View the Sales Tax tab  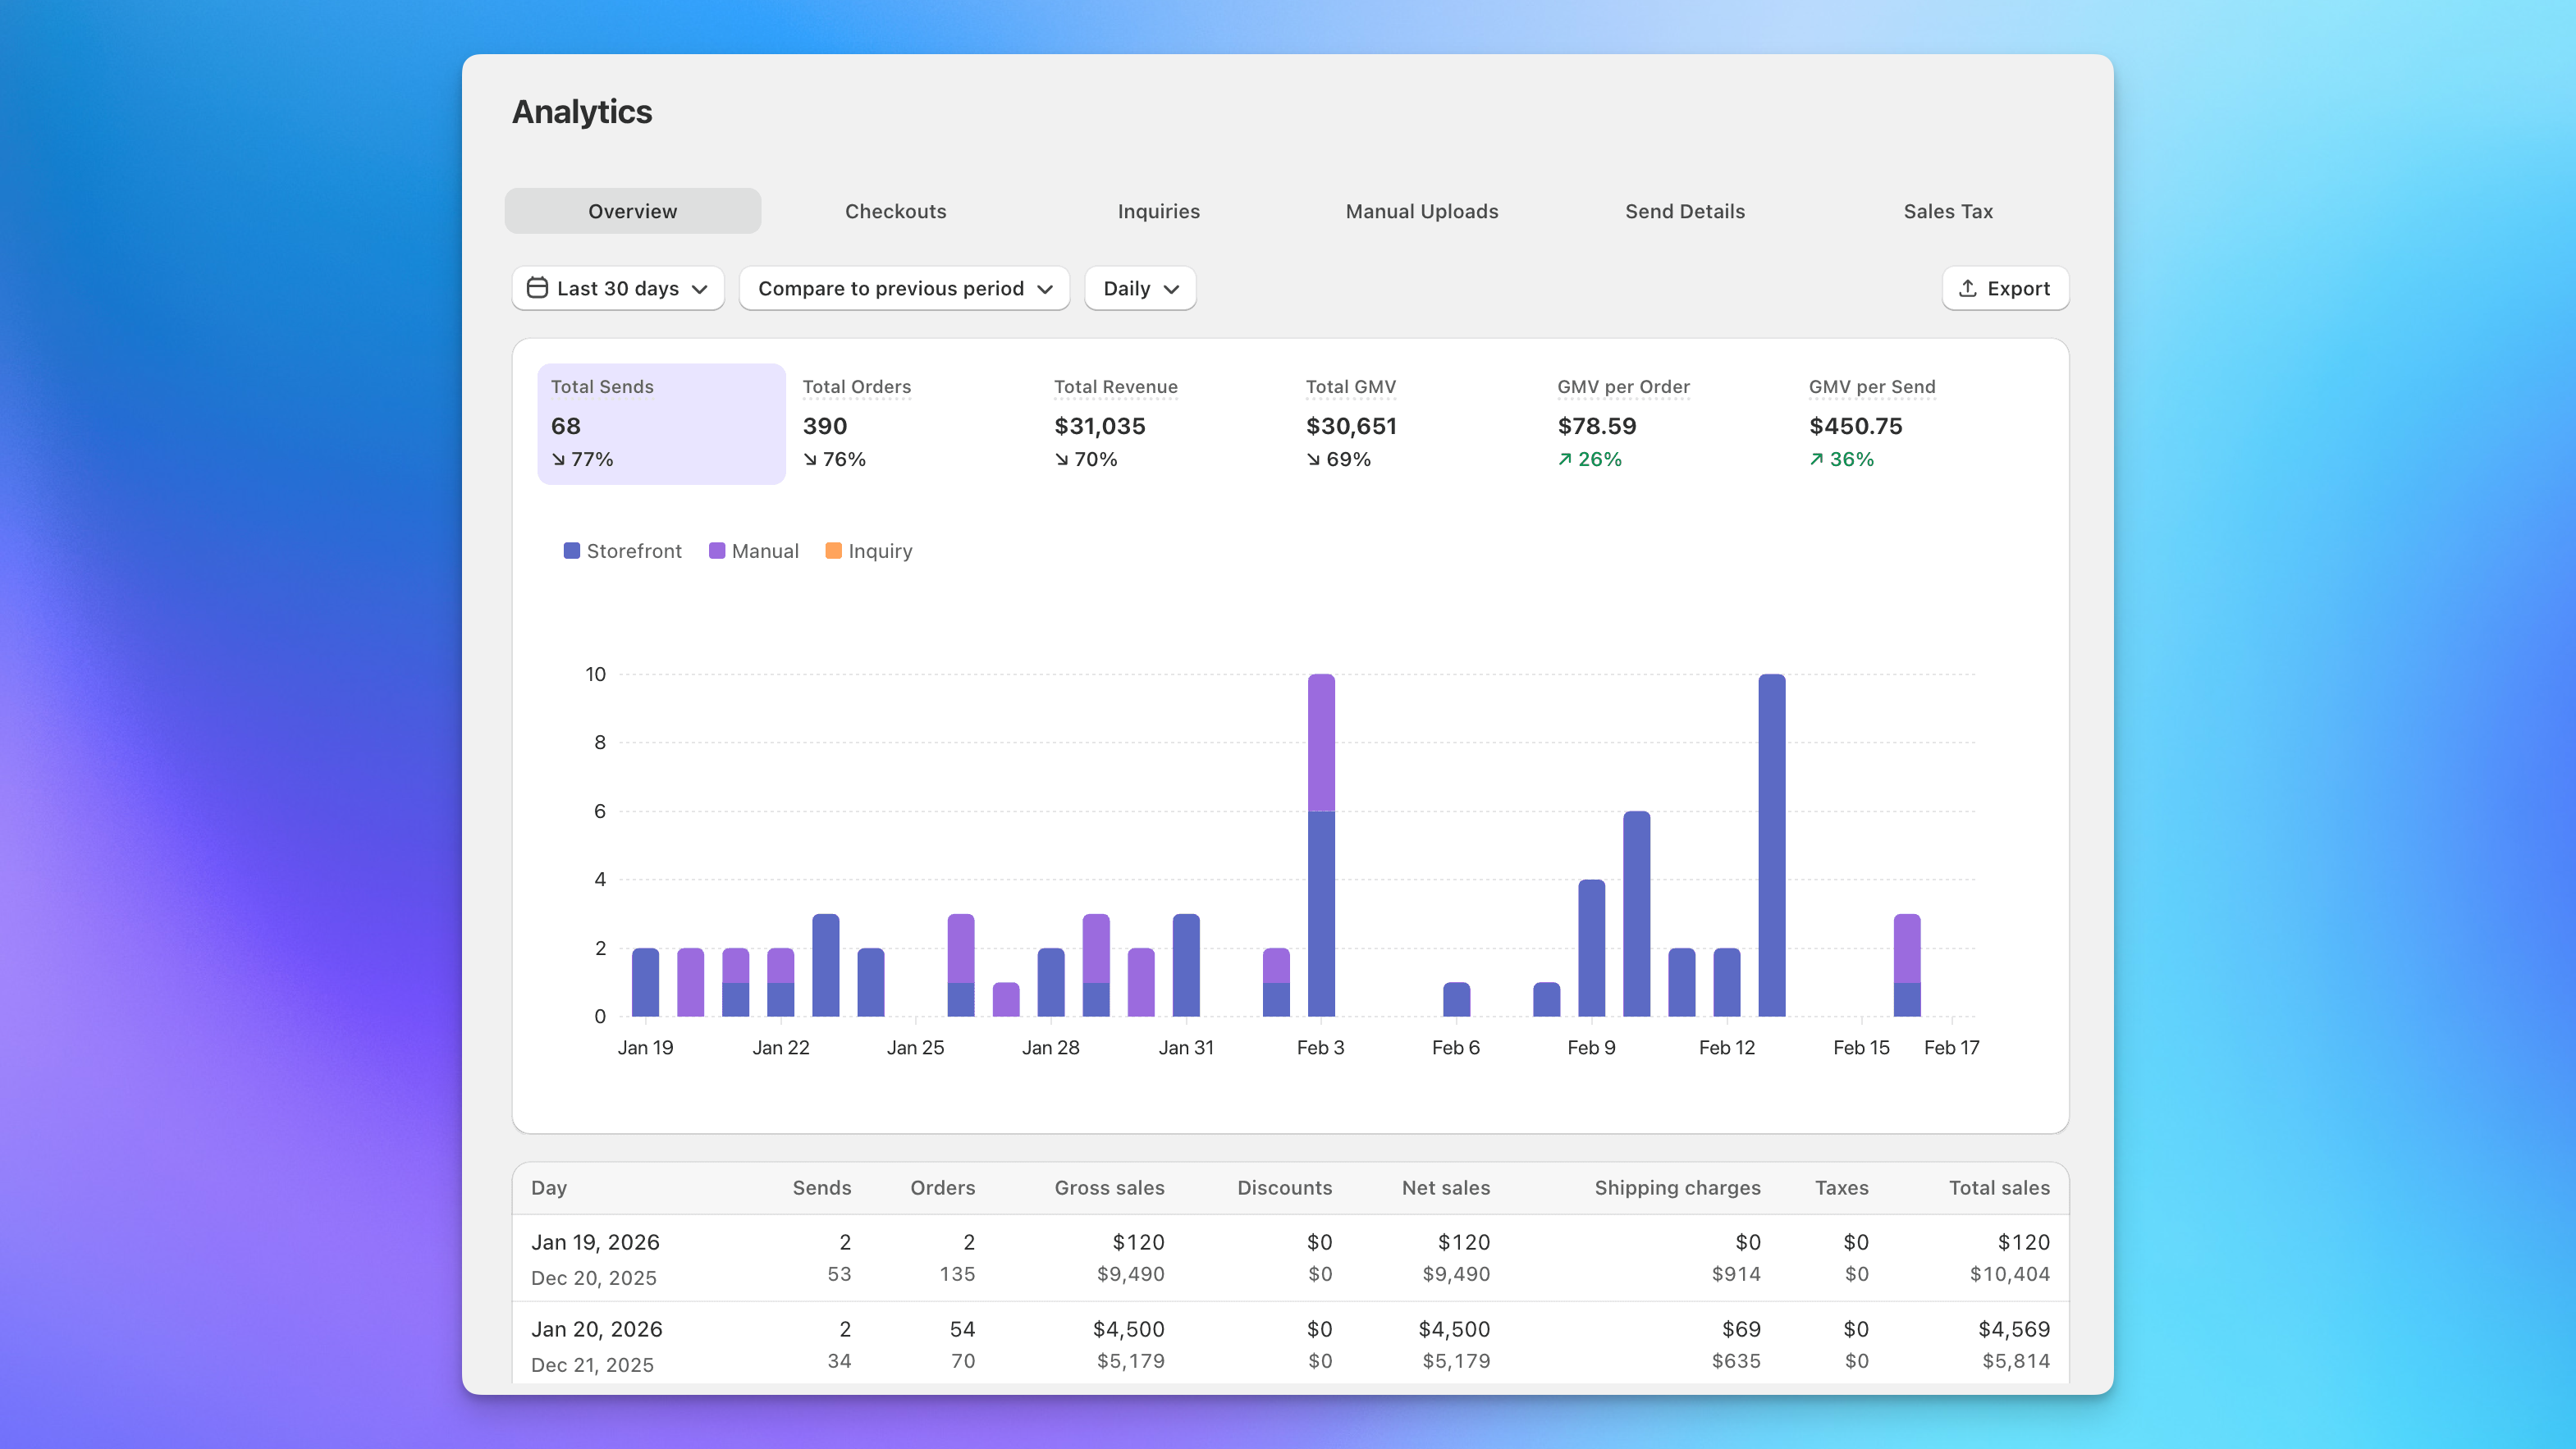point(1947,211)
